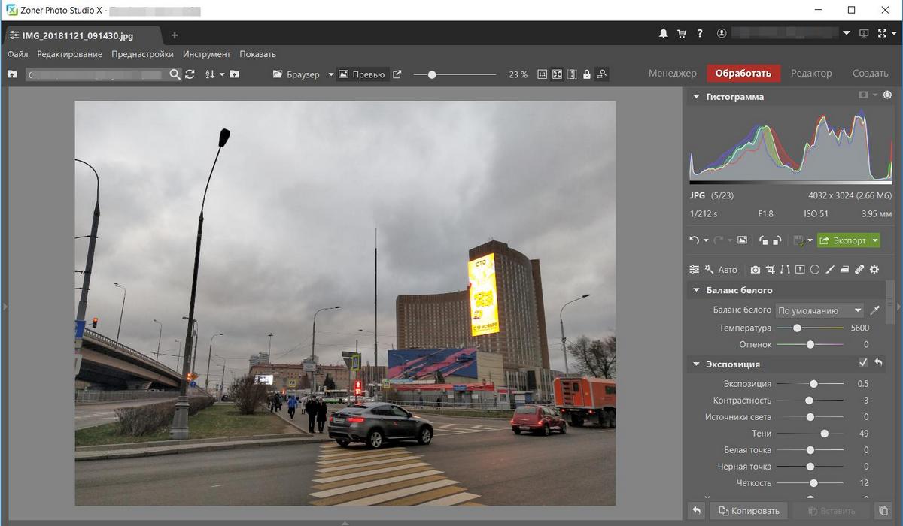The height and width of the screenshot is (526, 903).
Task: Toggle the filmstrip view in the toolbar
Action: coord(572,74)
